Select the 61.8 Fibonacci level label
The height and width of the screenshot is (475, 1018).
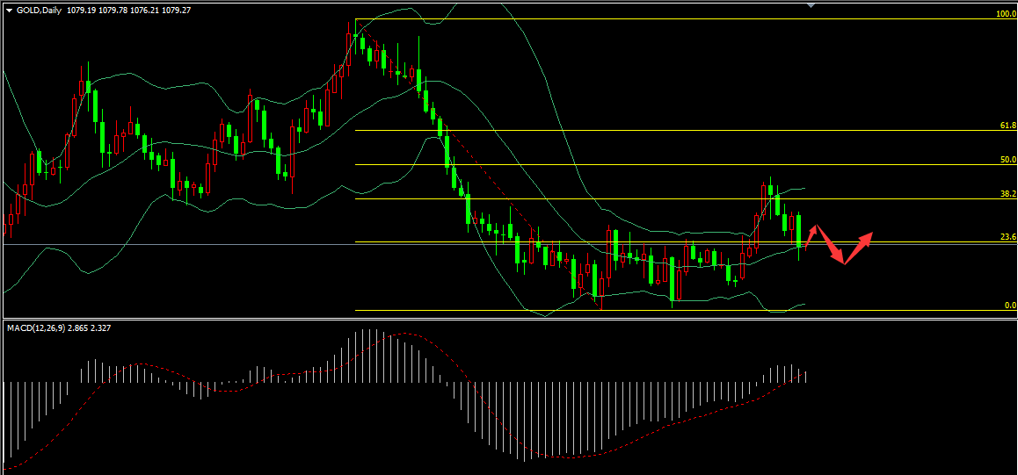click(1008, 125)
